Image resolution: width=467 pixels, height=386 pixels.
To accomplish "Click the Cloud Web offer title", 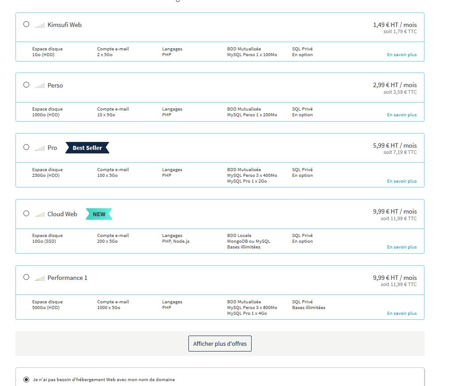I will (x=62, y=214).
